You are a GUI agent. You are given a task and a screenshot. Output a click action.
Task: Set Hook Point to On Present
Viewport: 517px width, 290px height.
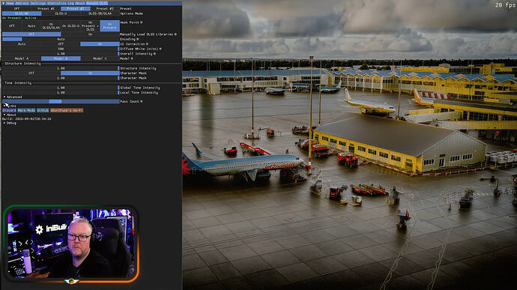pos(110,25)
